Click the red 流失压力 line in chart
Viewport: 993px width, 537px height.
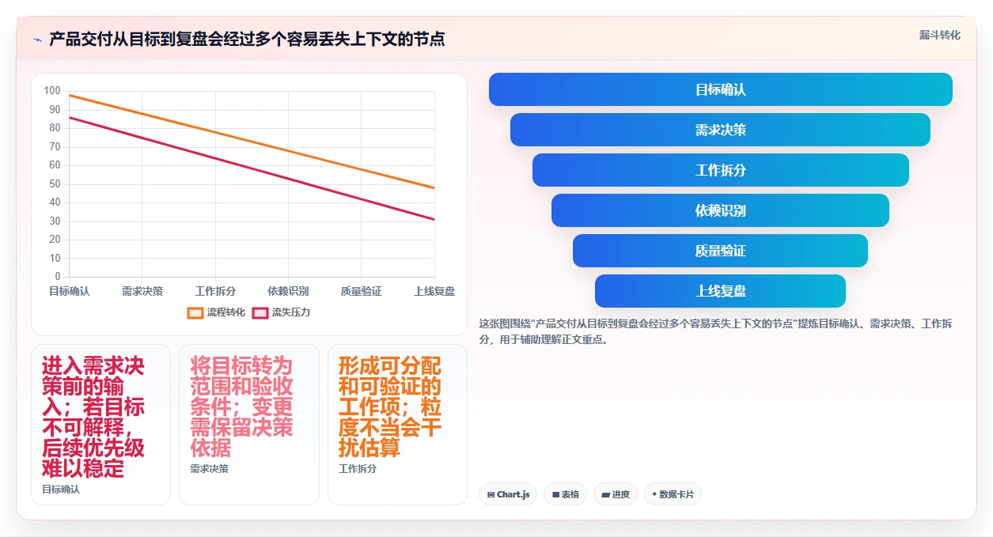(x=252, y=168)
